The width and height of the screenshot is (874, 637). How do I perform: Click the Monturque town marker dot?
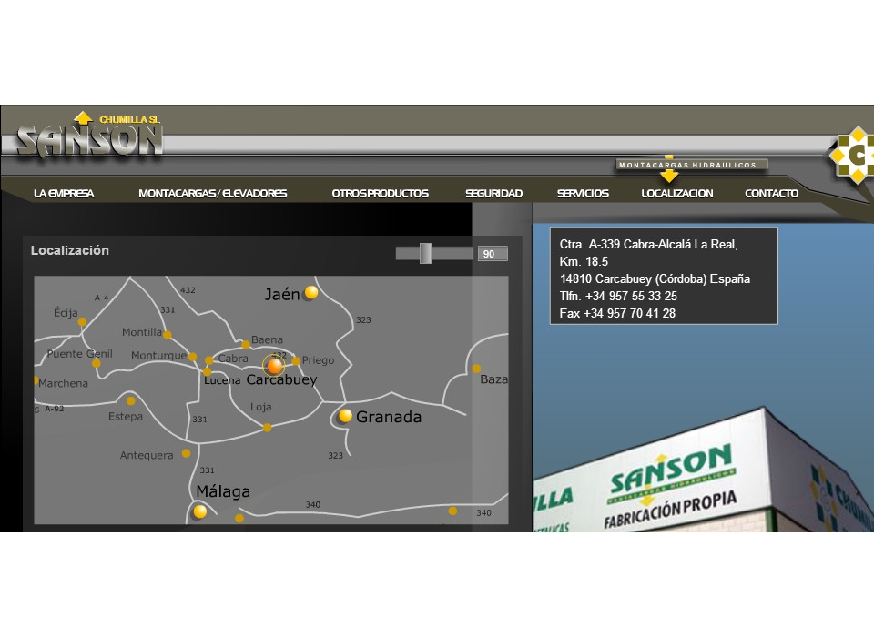click(192, 357)
